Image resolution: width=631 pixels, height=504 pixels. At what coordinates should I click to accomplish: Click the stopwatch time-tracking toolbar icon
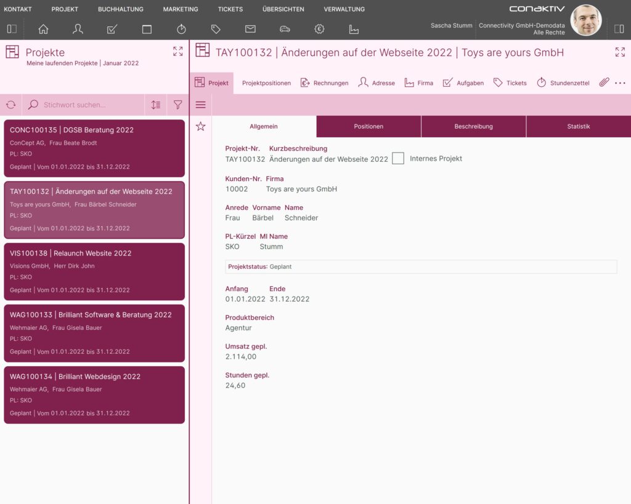click(x=181, y=29)
